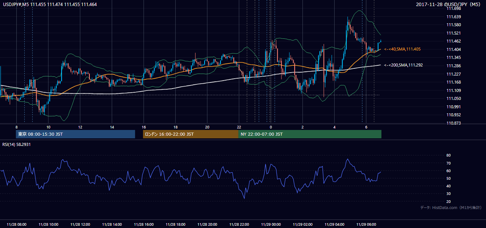Screen dimensions: 486x228
Task: Click the RSI 30 level label
Action: point(448,194)
